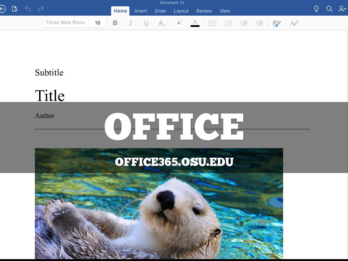The image size is (348, 261).
Task: Open the Tell Me lightbulb
Action: tap(316, 9)
